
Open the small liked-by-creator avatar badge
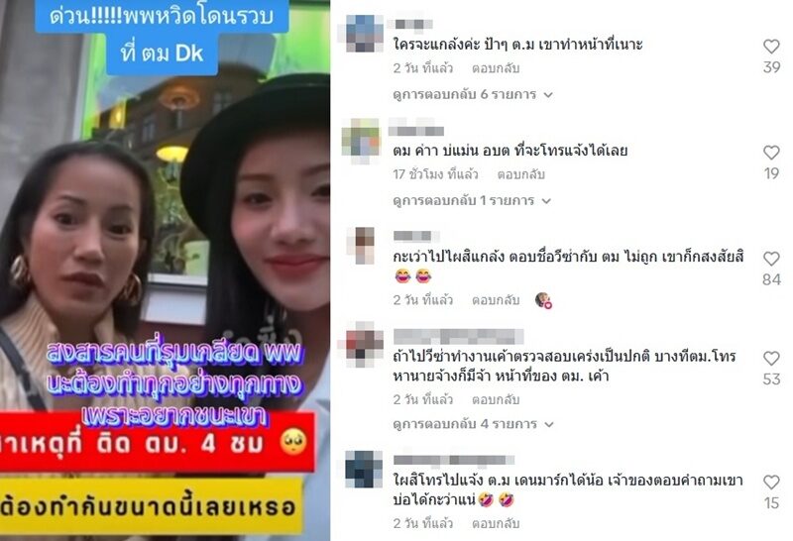pos(543,300)
